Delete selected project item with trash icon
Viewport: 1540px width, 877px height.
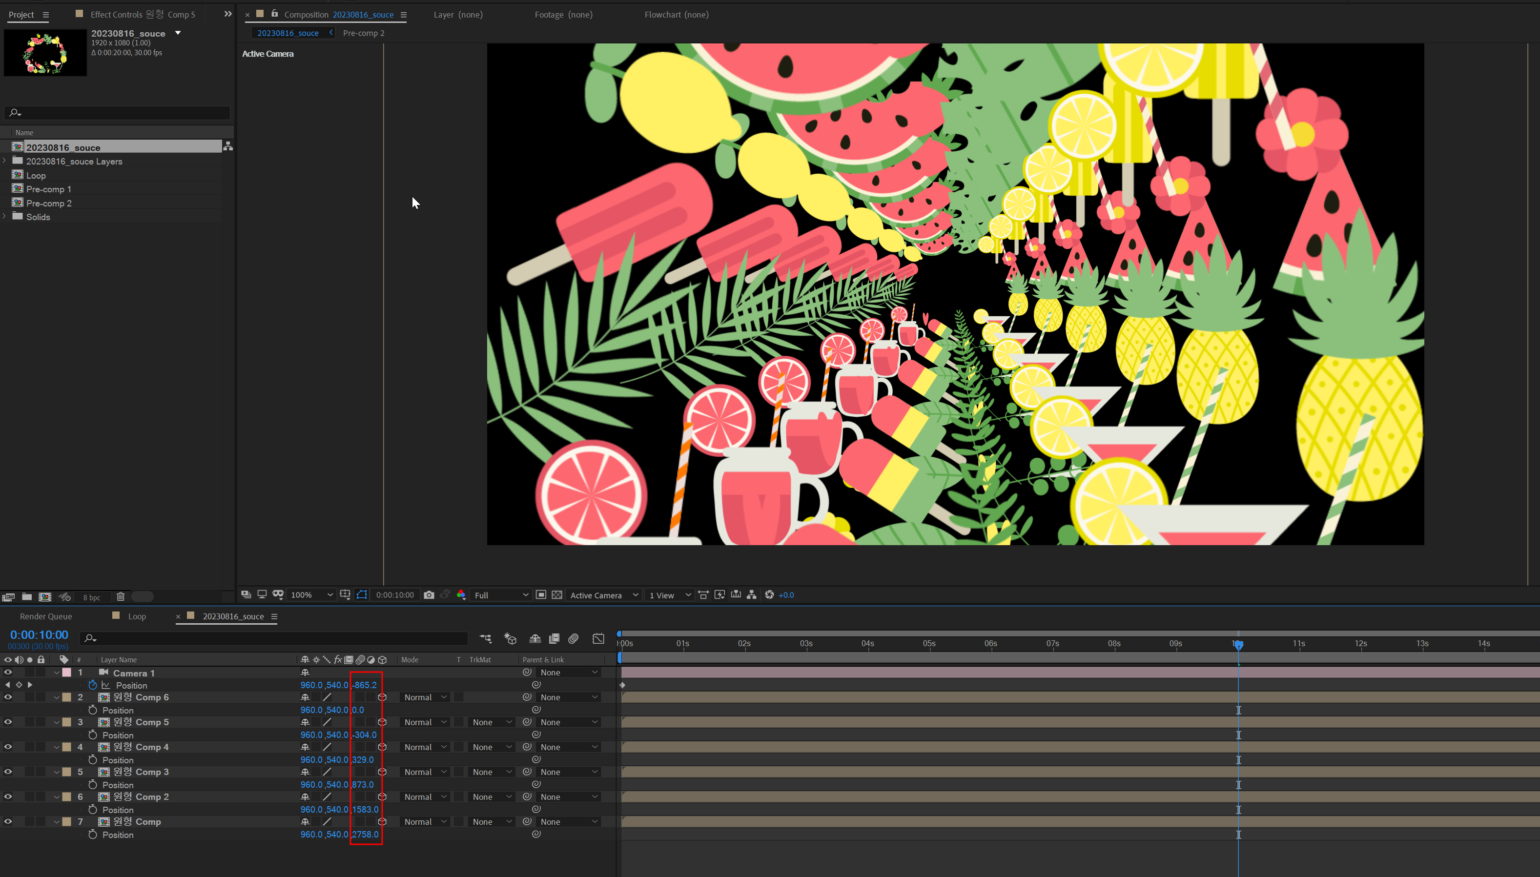[121, 597]
